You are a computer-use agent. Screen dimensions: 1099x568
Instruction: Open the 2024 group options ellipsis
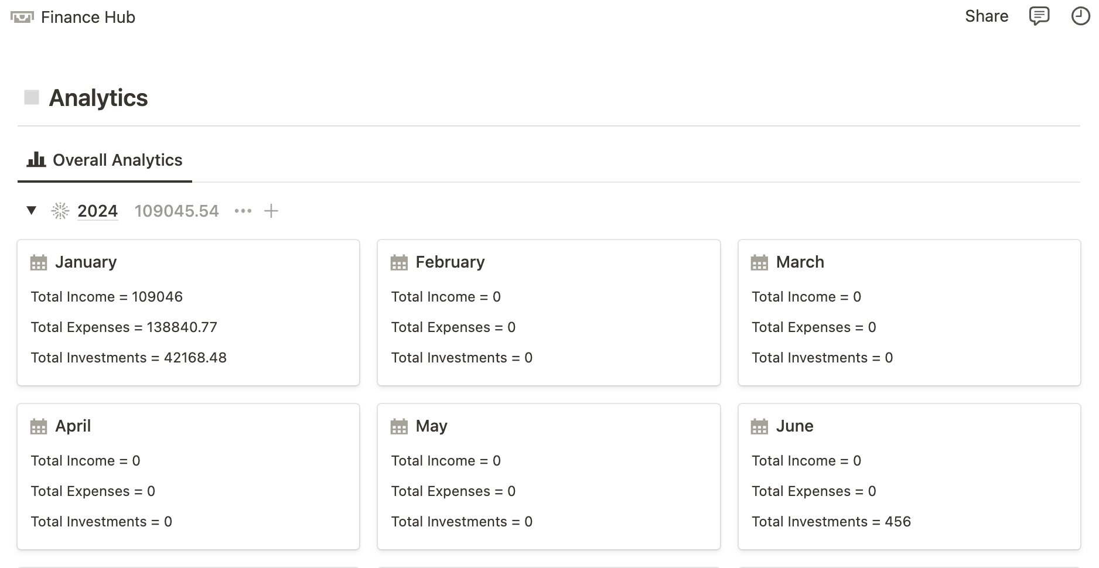click(243, 211)
